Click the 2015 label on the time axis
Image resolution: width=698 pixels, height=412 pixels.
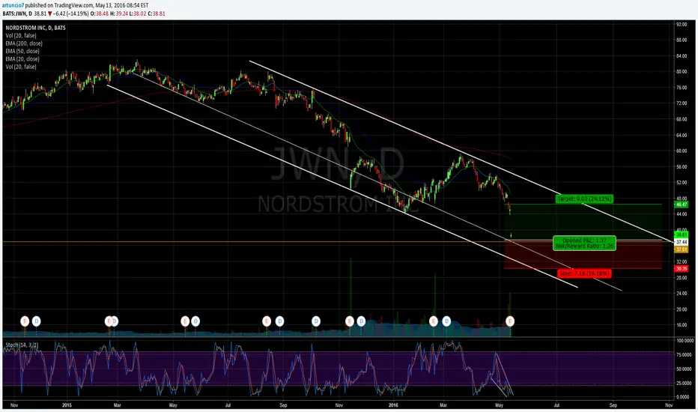(x=67, y=405)
